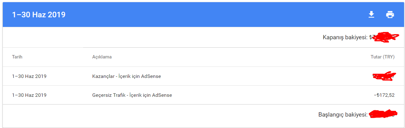Image resolution: width=405 pixels, height=128 pixels.
Task: Select the 1–30 Haz 2019 header title
Action: click(x=39, y=15)
